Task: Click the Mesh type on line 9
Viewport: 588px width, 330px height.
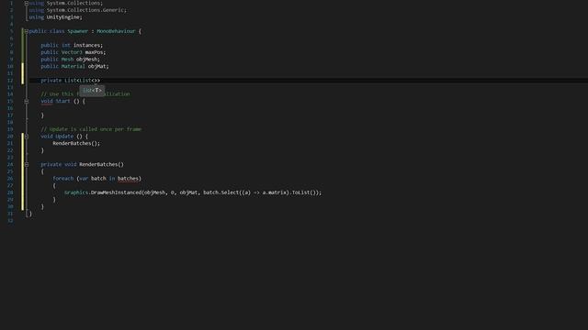Action: [67, 60]
